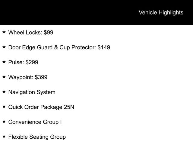
Task: Click the star beside Quick Order Package
Action: [x=4, y=107]
